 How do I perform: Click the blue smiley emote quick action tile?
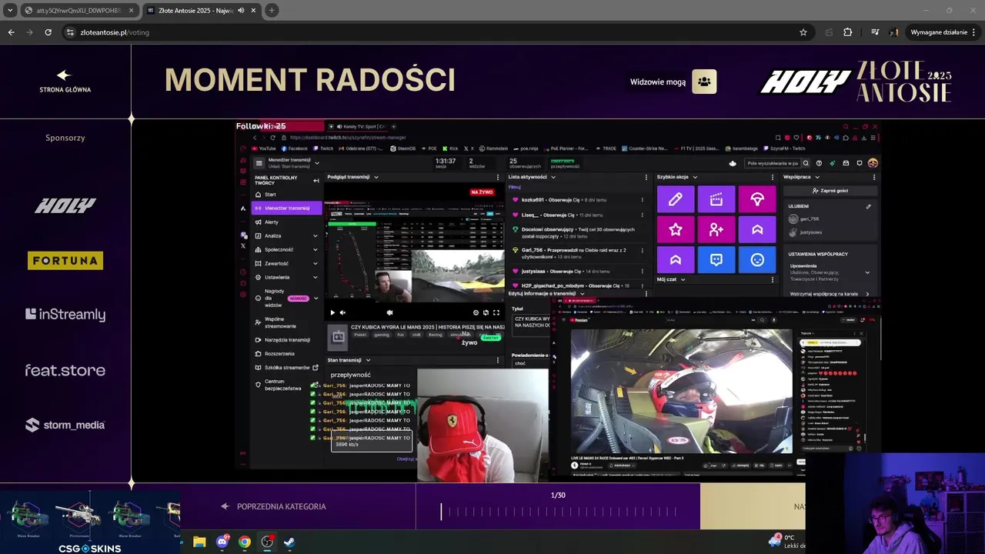(757, 260)
